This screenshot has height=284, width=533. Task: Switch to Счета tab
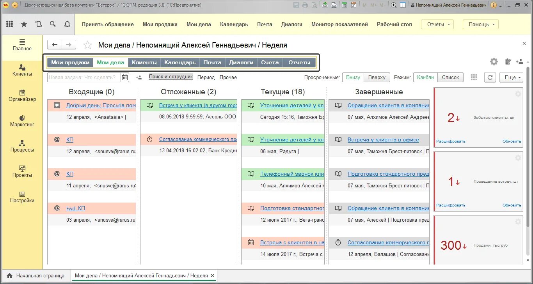click(x=270, y=62)
